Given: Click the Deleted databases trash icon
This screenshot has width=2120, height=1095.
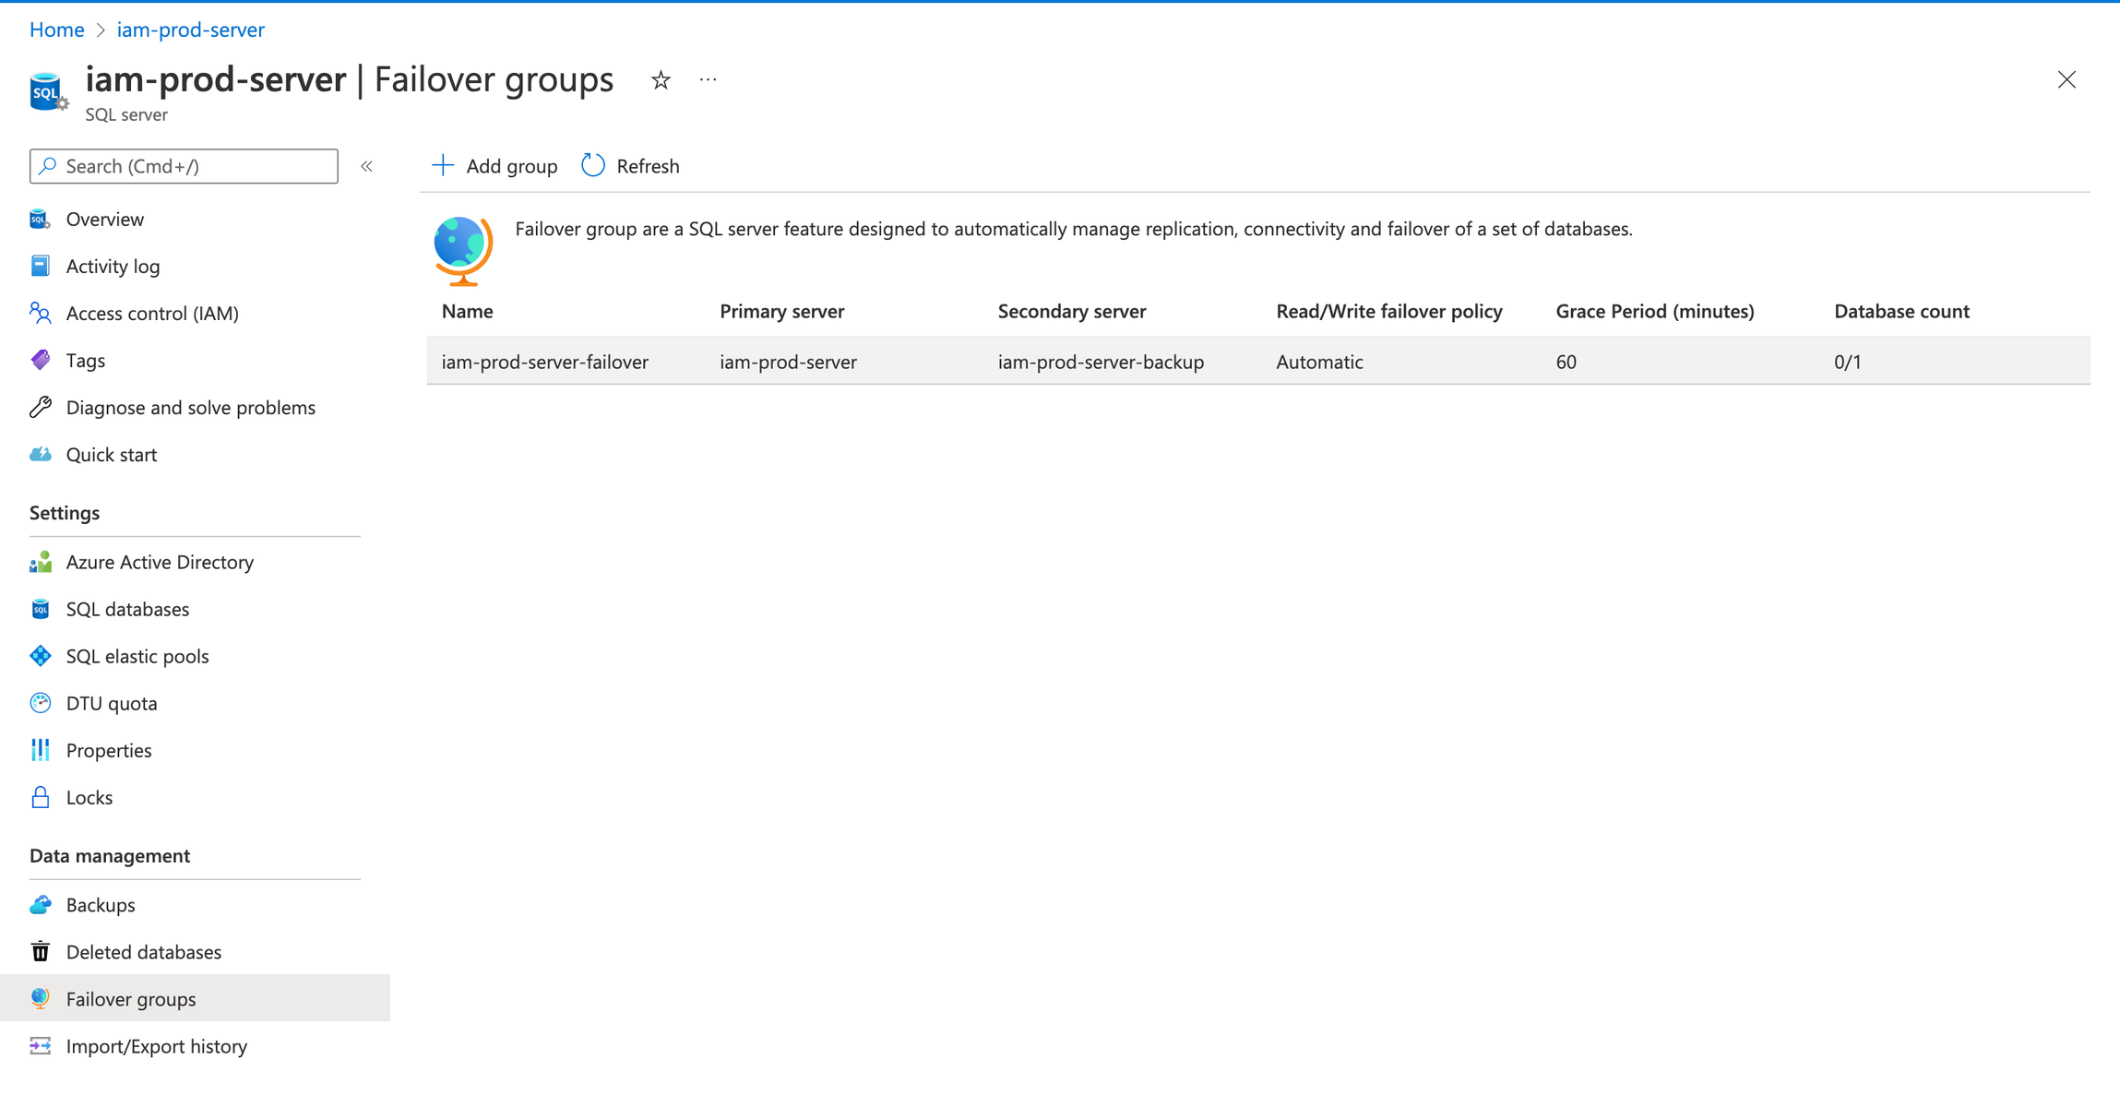Looking at the screenshot, I should pos(40,952).
